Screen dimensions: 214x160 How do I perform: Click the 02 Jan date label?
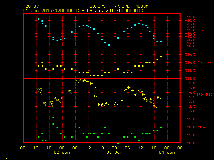pyautogui.click(x=62, y=152)
